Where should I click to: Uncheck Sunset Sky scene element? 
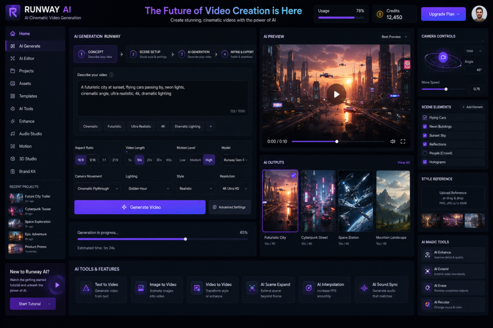click(x=425, y=135)
